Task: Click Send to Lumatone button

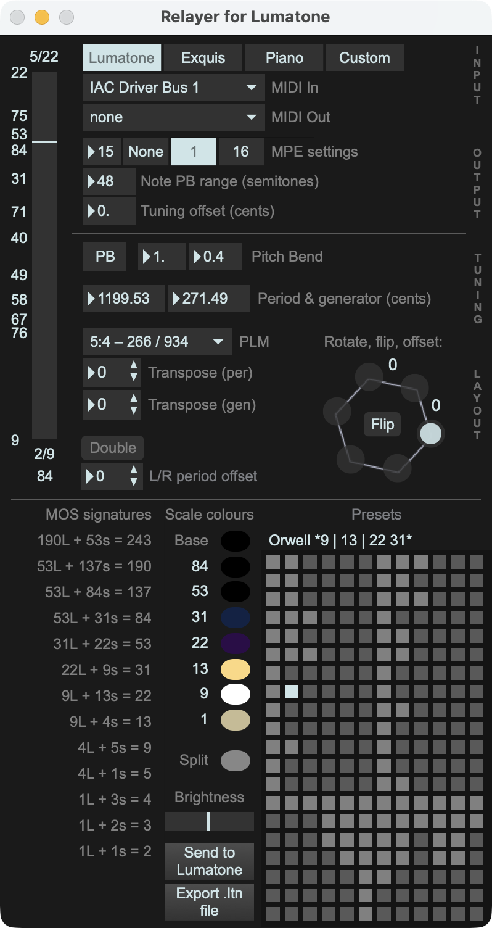Action: (x=210, y=861)
